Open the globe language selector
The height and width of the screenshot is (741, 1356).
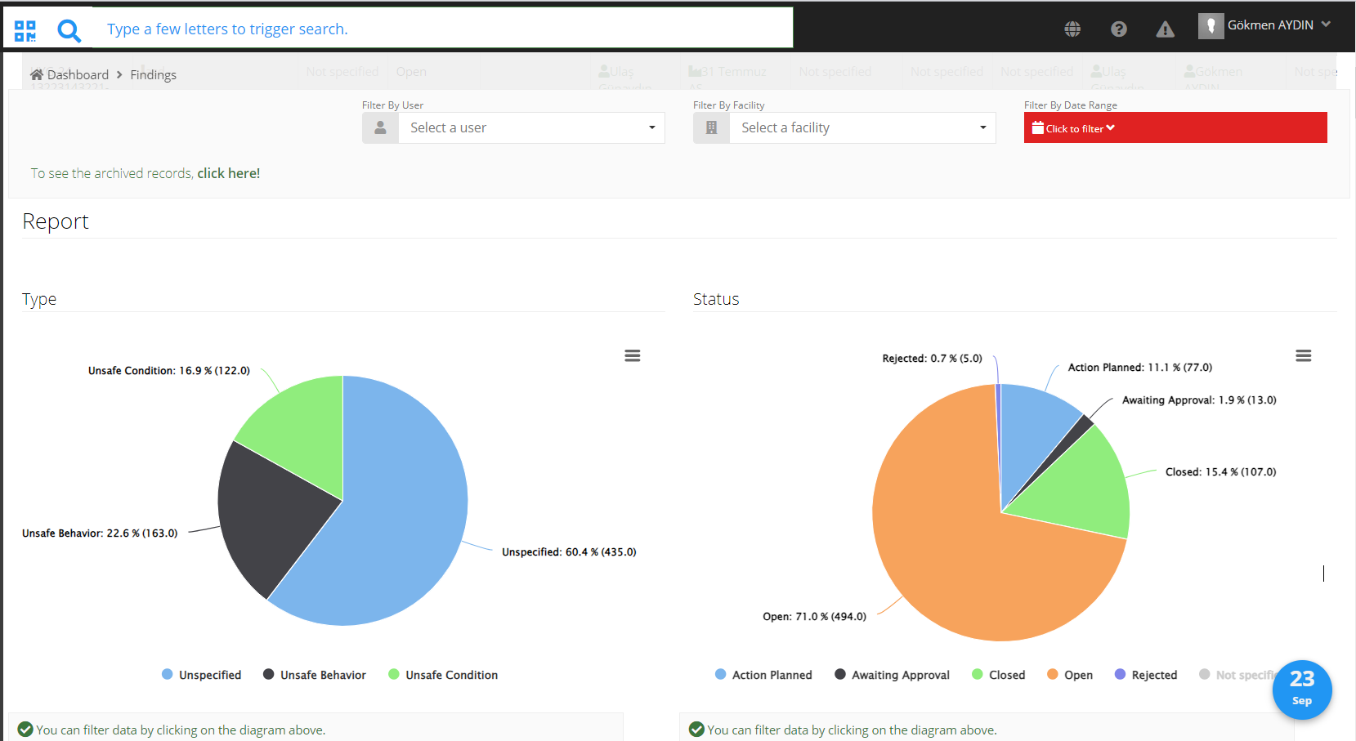(x=1072, y=29)
